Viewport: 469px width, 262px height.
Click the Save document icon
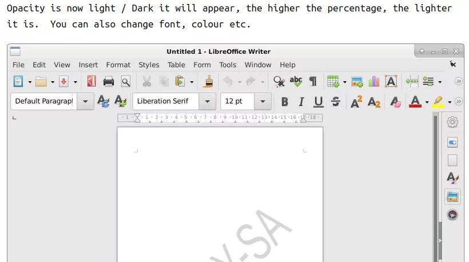(x=63, y=81)
